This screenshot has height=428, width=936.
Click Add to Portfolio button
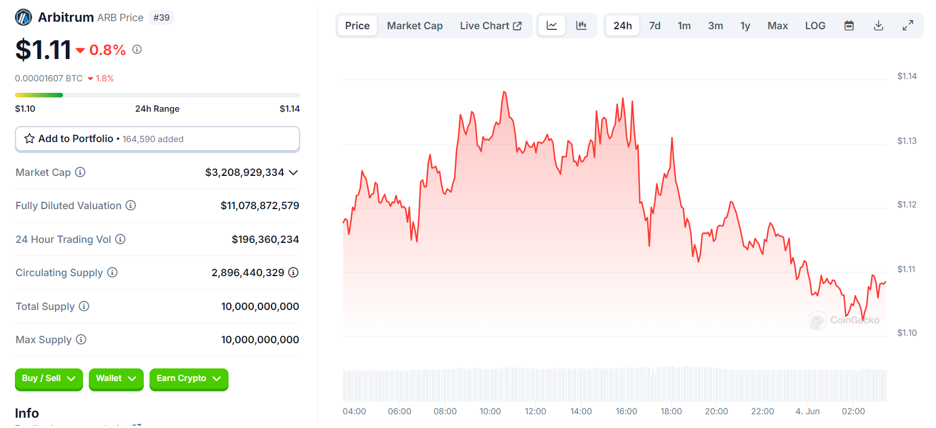[158, 139]
